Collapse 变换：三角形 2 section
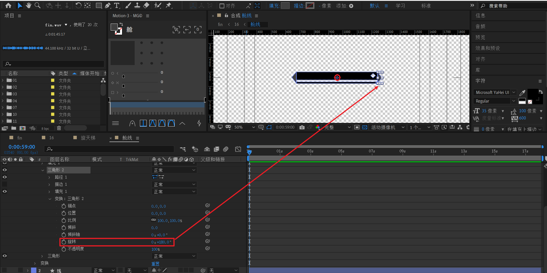Image resolution: width=547 pixels, height=273 pixels. pyautogui.click(x=50, y=199)
